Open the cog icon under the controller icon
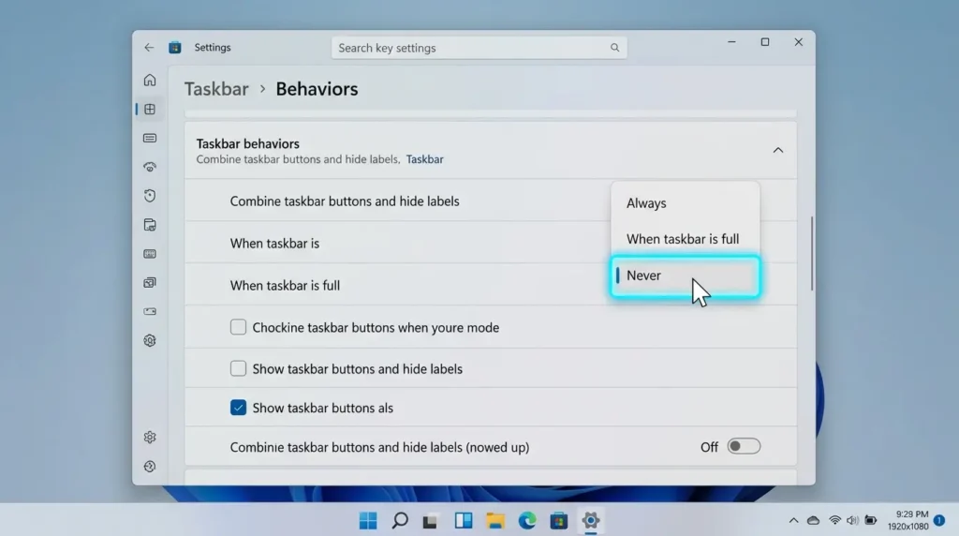This screenshot has width=959, height=536. click(x=150, y=340)
